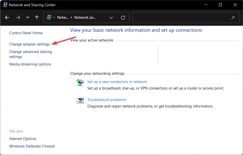Open Change adapter settings
243x155 pixels.
tap(29, 44)
